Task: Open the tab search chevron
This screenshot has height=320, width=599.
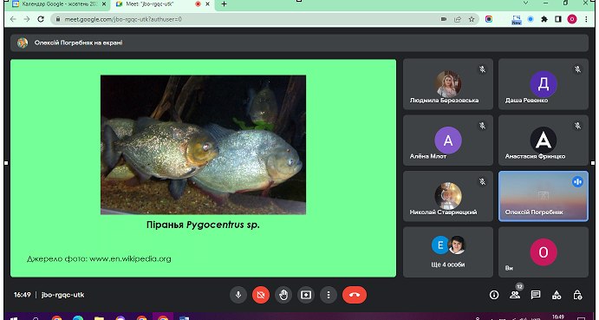Action: pos(525,3)
